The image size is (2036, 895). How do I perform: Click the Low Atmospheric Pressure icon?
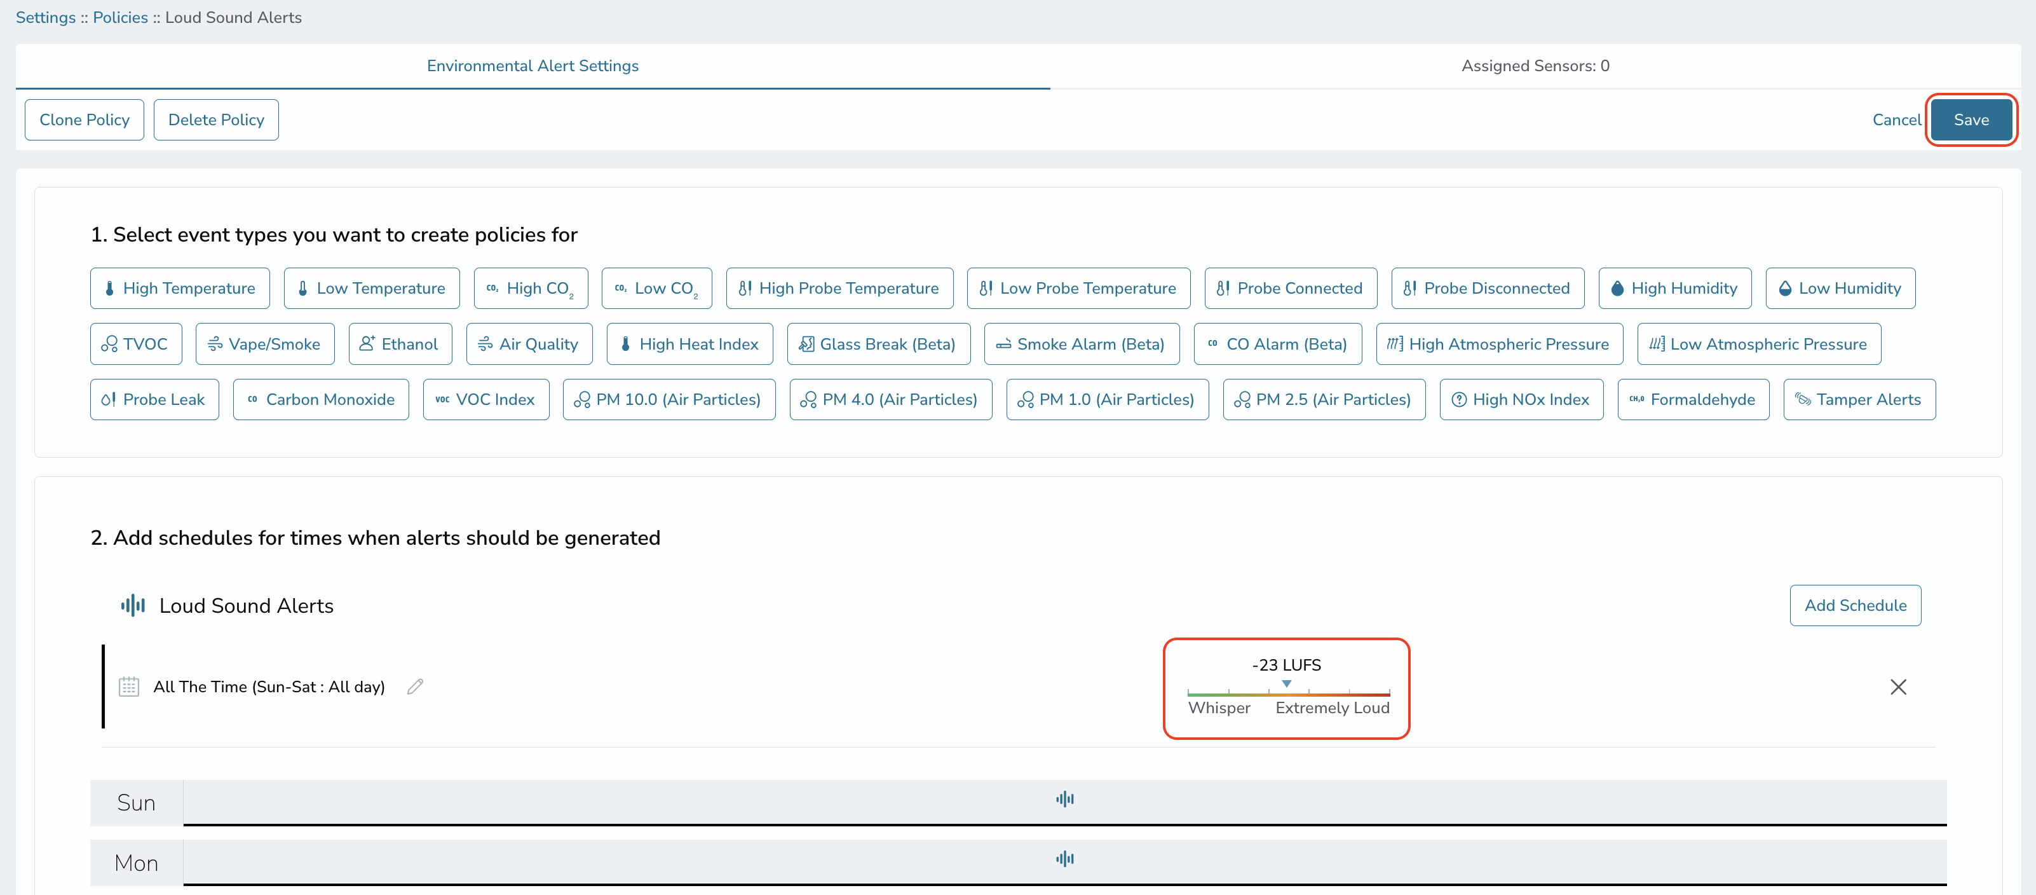pyautogui.click(x=1657, y=344)
